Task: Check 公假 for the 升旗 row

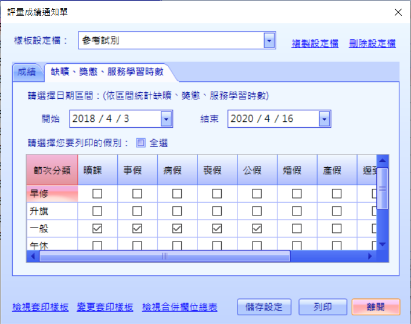Action: click(257, 211)
